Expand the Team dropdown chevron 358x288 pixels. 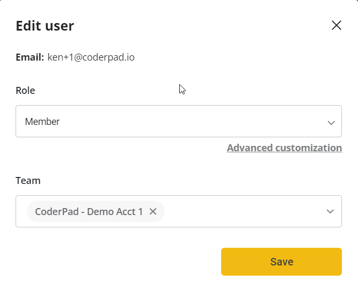(331, 211)
